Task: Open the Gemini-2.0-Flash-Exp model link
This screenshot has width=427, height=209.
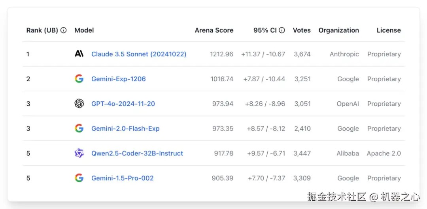Action: pyautogui.click(x=125, y=129)
